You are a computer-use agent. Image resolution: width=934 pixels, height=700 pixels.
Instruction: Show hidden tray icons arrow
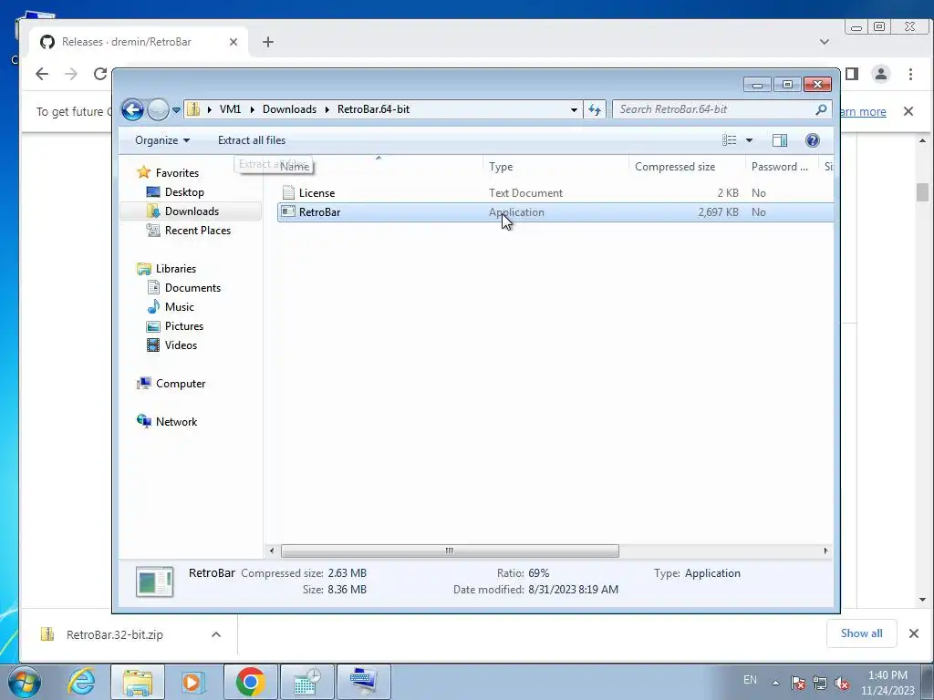pos(775,682)
